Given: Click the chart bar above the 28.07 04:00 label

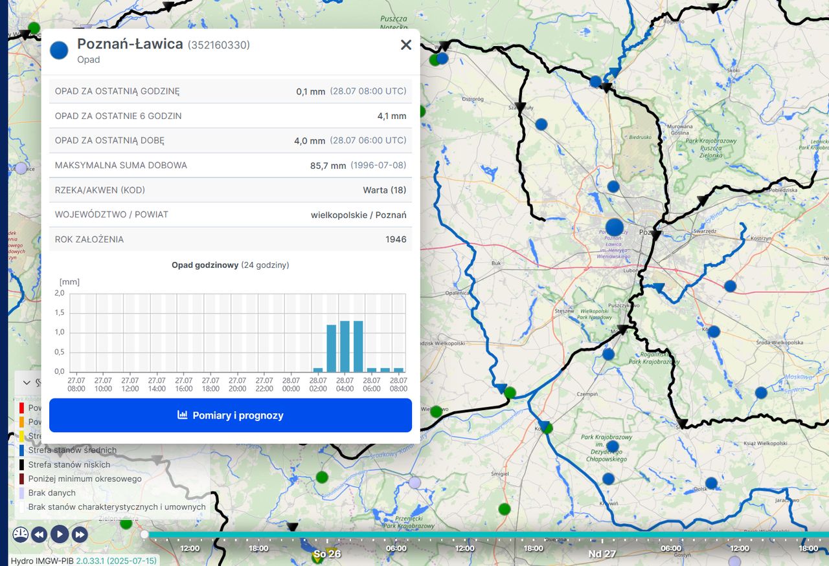Looking at the screenshot, I should pos(345,346).
